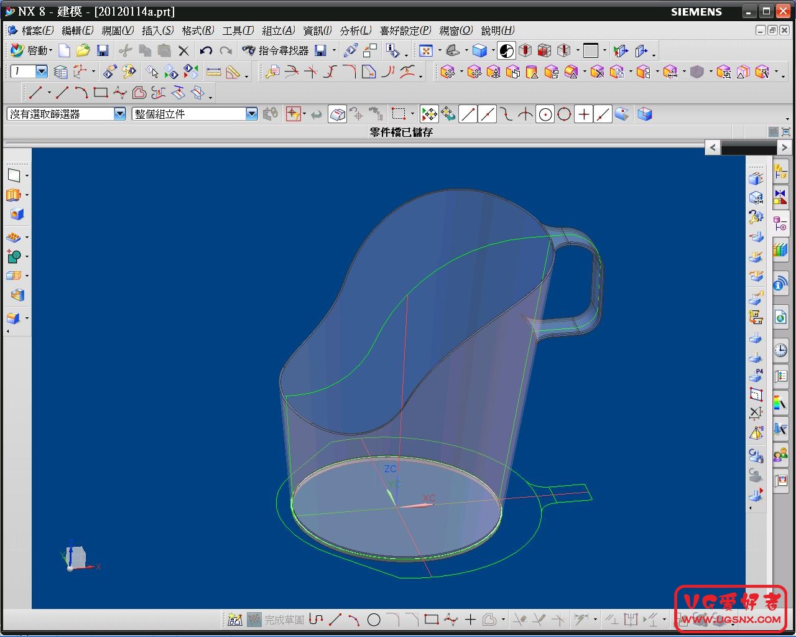Open 喜好設定(P) Preferences menu
Viewport: 796px width, 637px height.
coord(405,30)
